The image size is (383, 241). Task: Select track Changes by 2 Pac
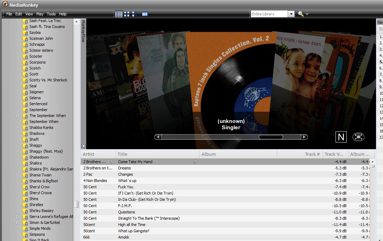[125, 174]
